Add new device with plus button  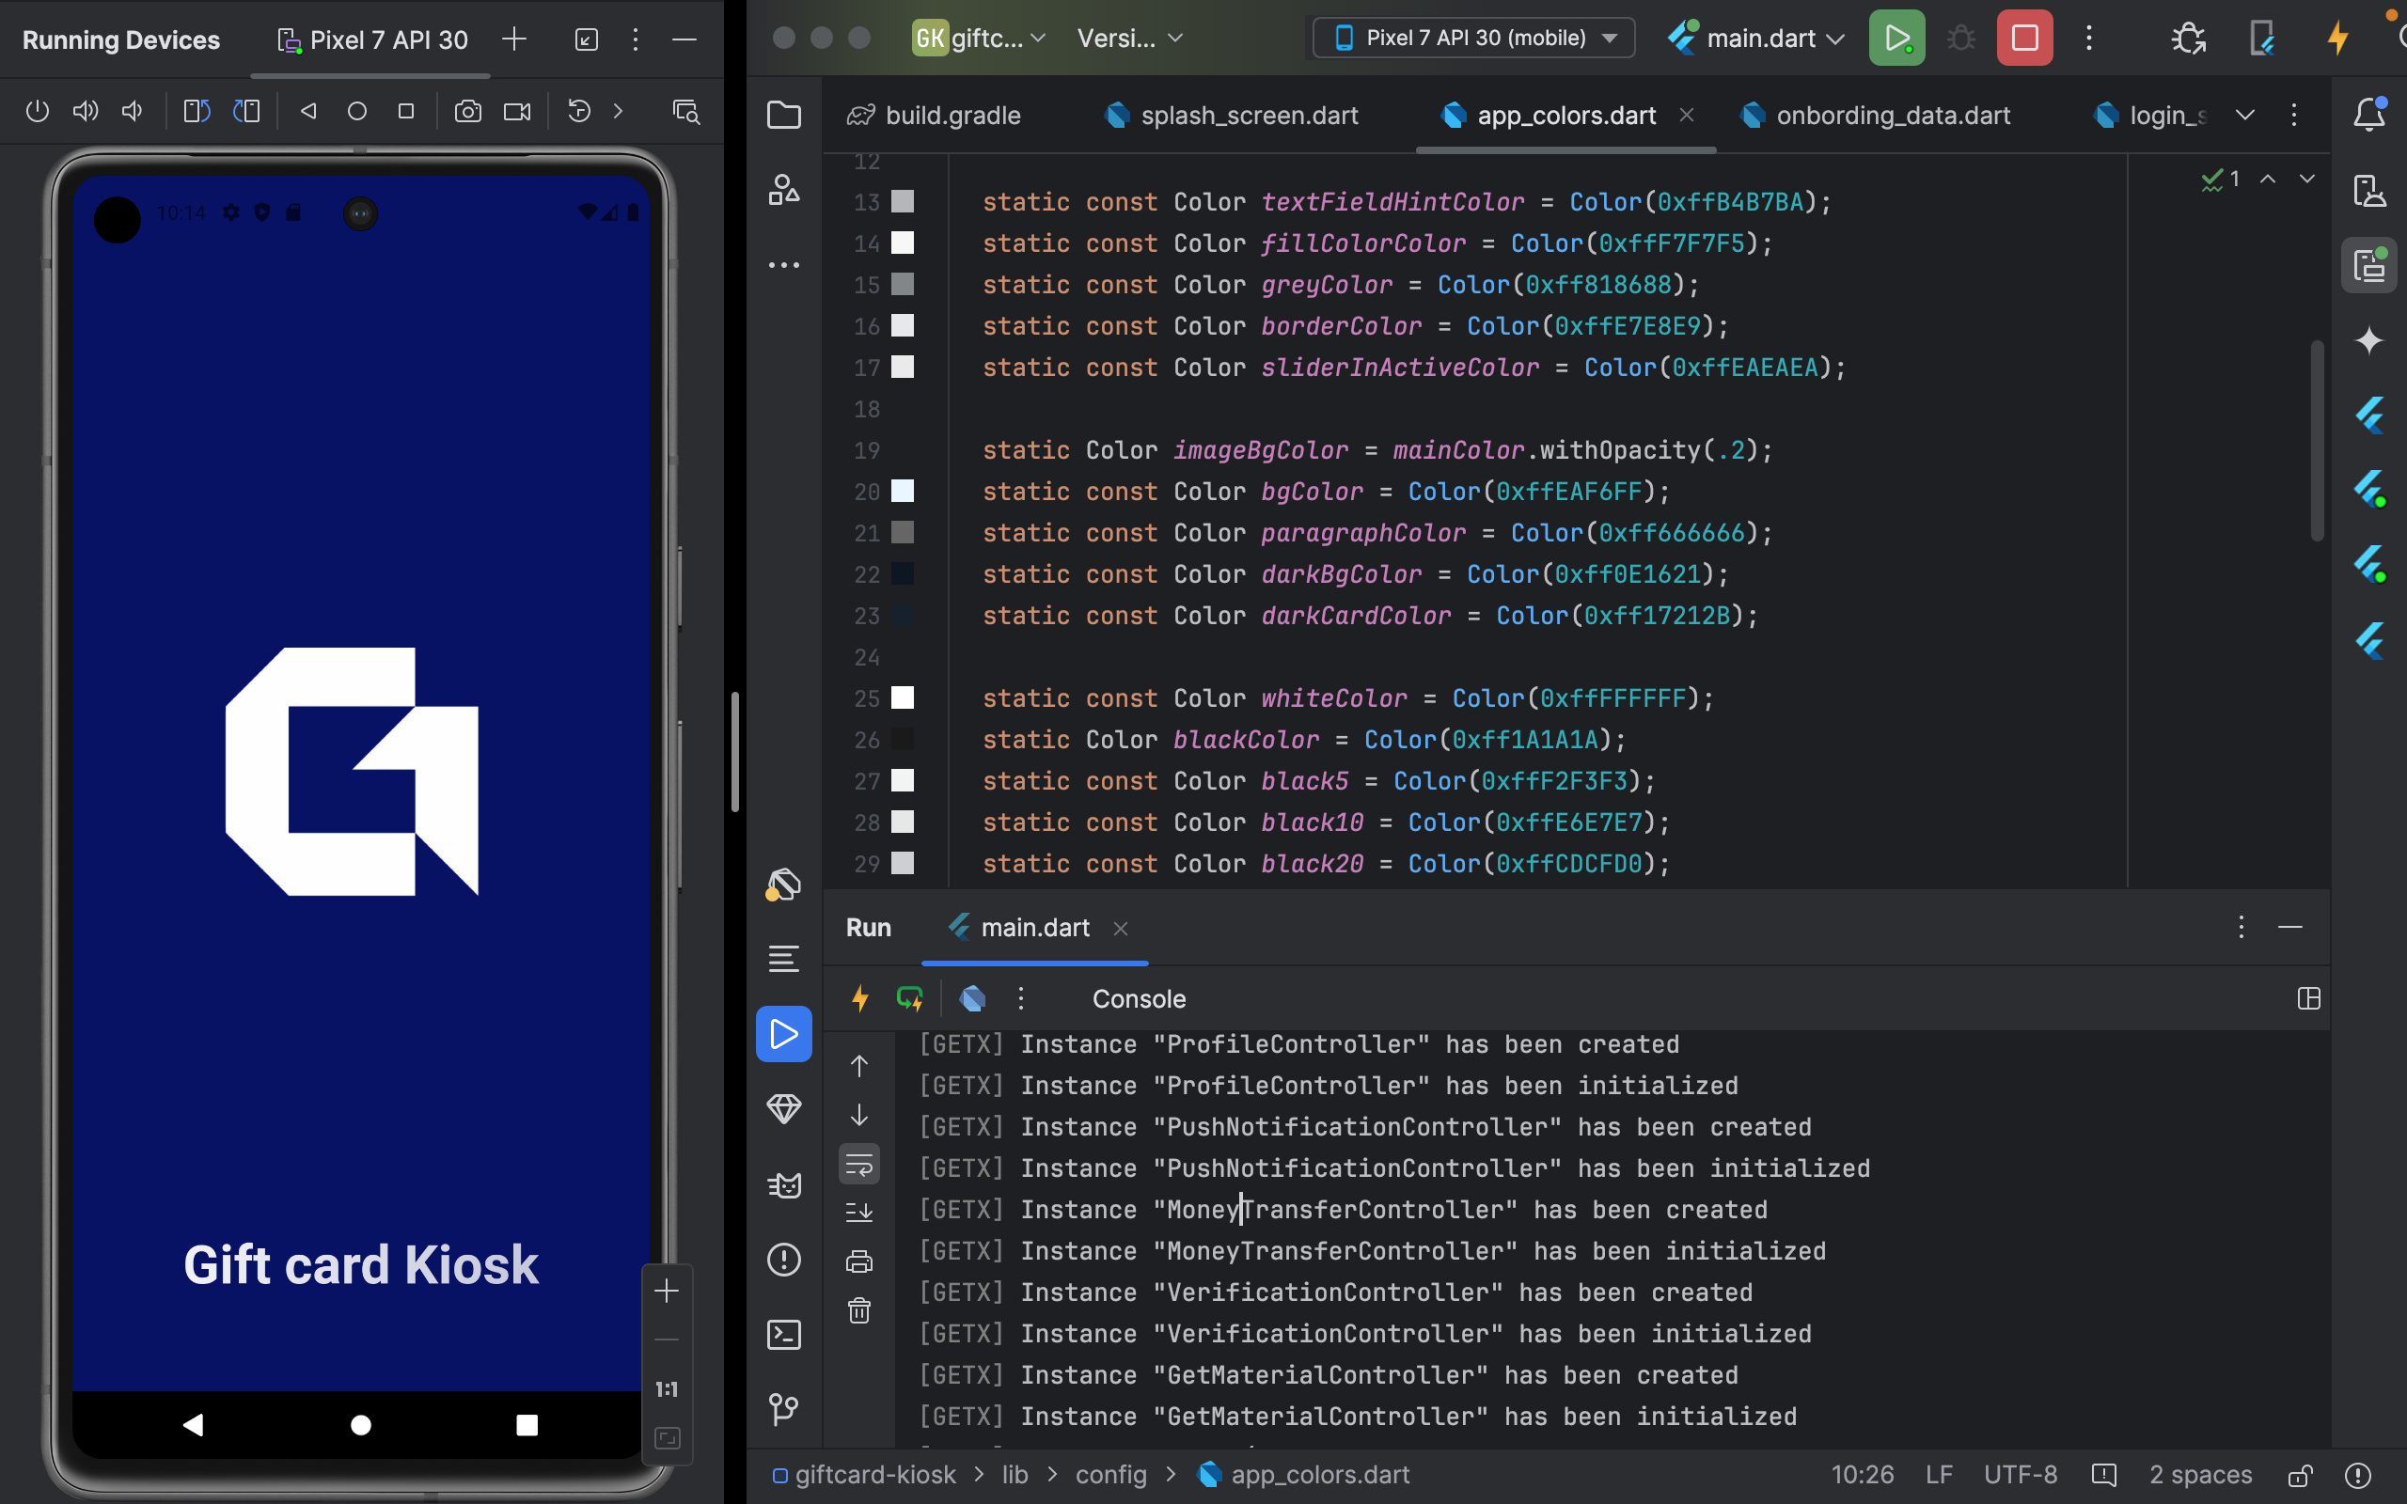pos(514,39)
